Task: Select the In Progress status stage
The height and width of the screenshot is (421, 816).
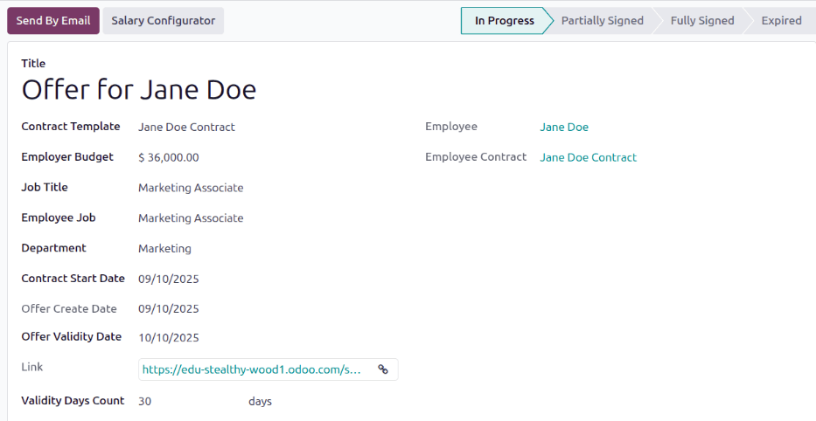Action: tap(504, 21)
